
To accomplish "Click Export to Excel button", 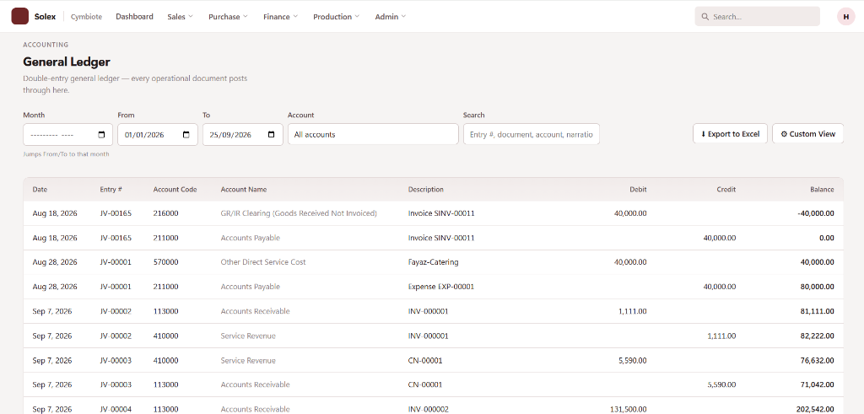I will pos(730,134).
